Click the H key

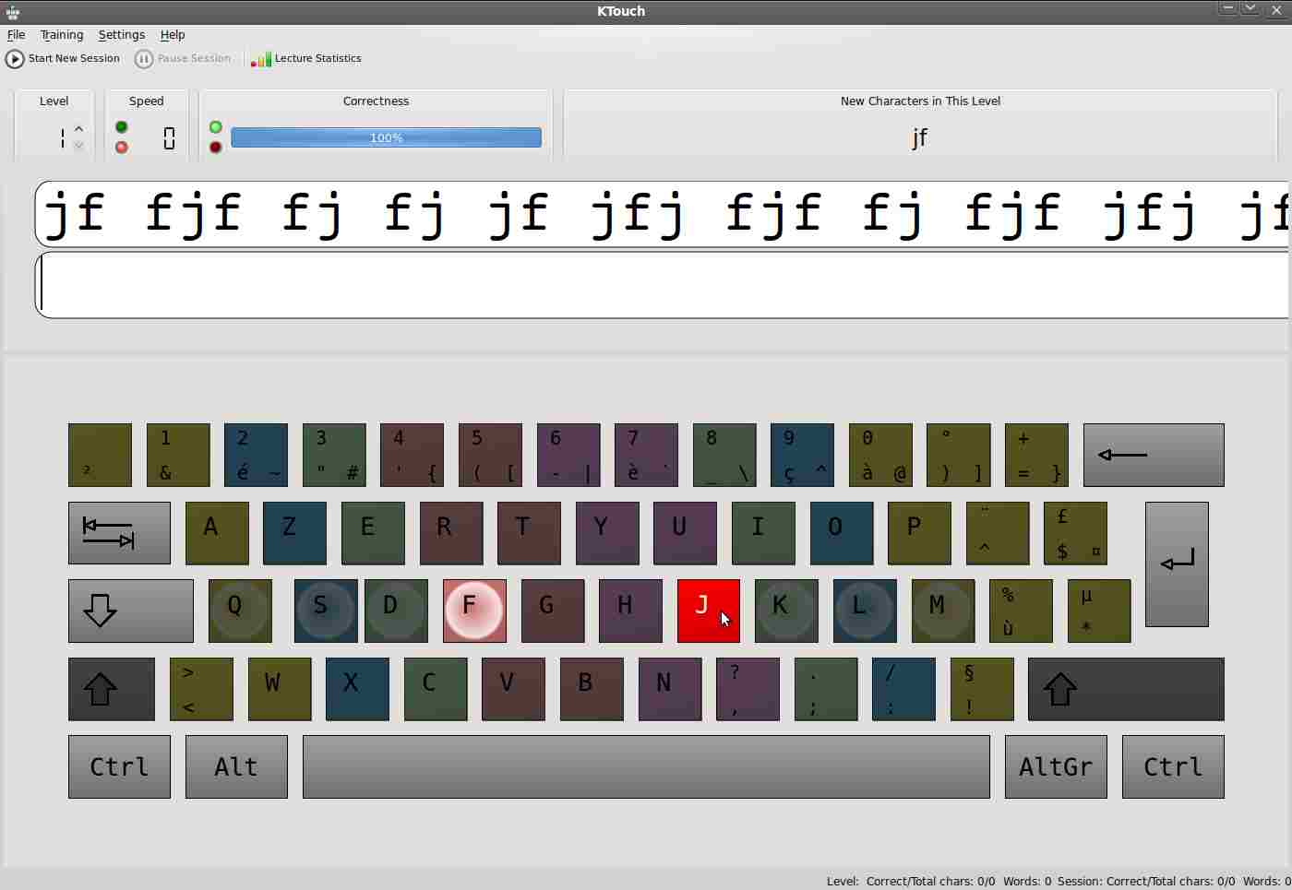[x=630, y=611]
